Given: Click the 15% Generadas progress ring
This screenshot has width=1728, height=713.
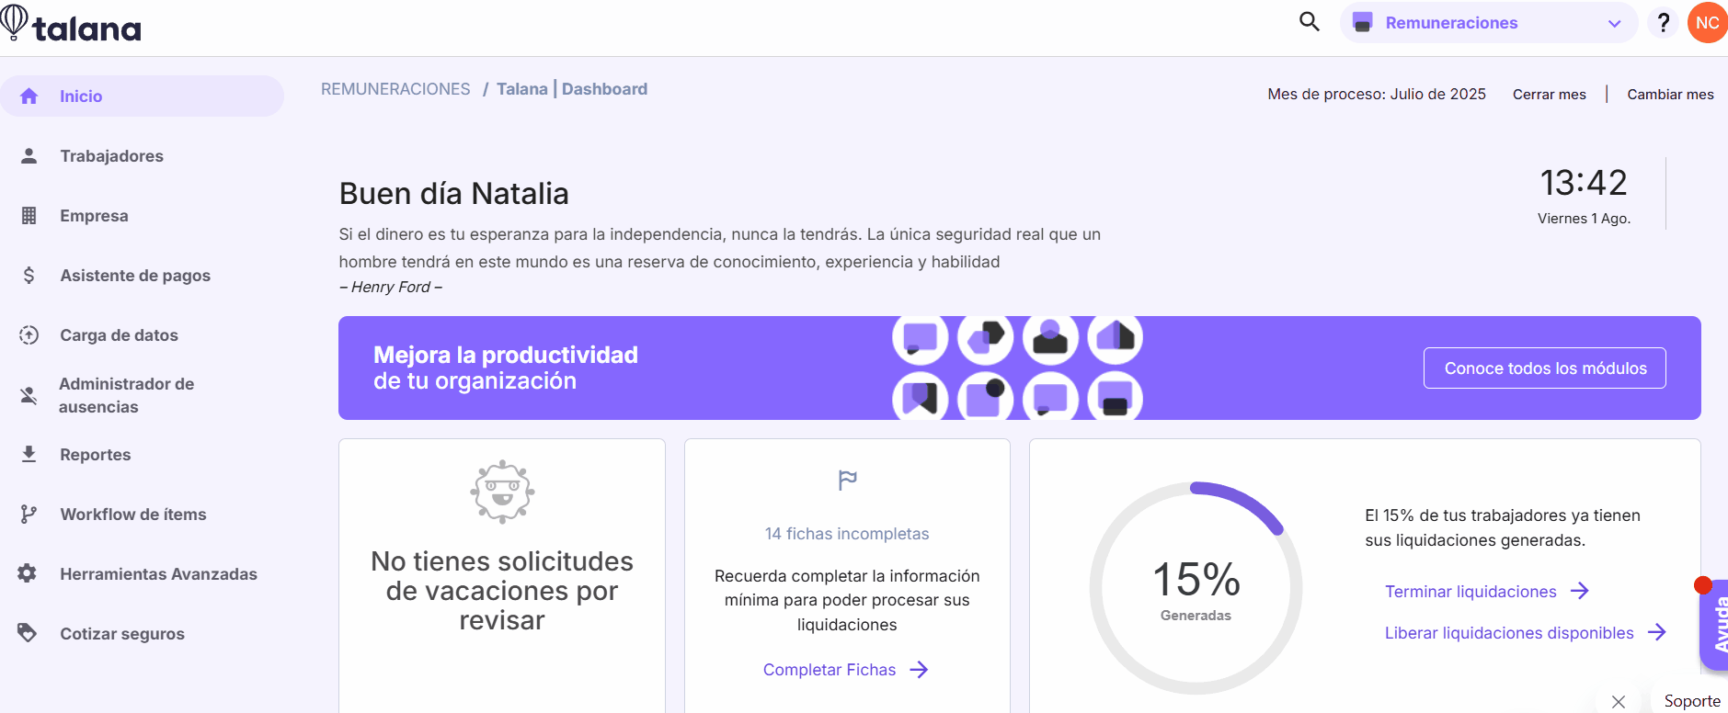Looking at the screenshot, I should [x=1196, y=588].
